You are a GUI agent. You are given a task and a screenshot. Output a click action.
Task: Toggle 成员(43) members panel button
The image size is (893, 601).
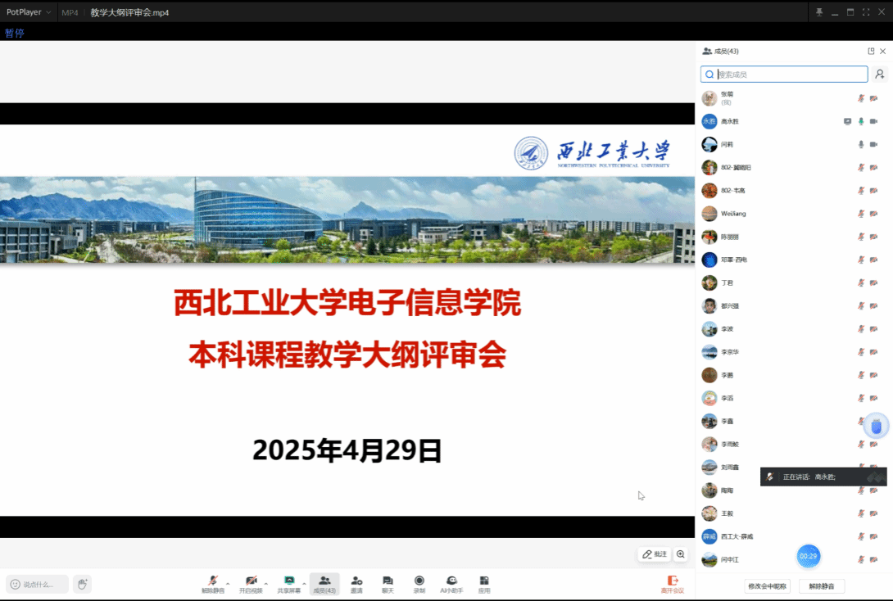point(324,583)
